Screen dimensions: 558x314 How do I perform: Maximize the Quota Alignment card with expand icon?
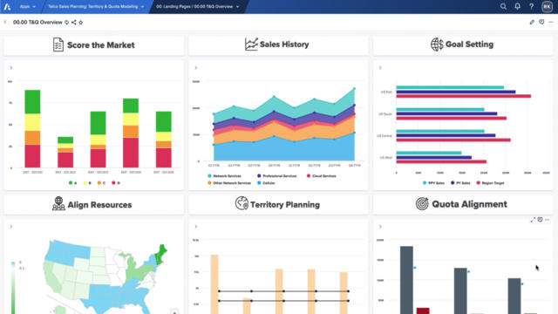533,220
